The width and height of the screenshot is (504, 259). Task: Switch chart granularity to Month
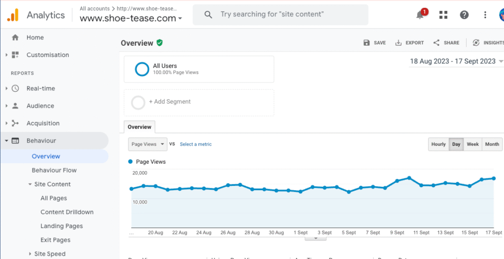[x=492, y=144]
